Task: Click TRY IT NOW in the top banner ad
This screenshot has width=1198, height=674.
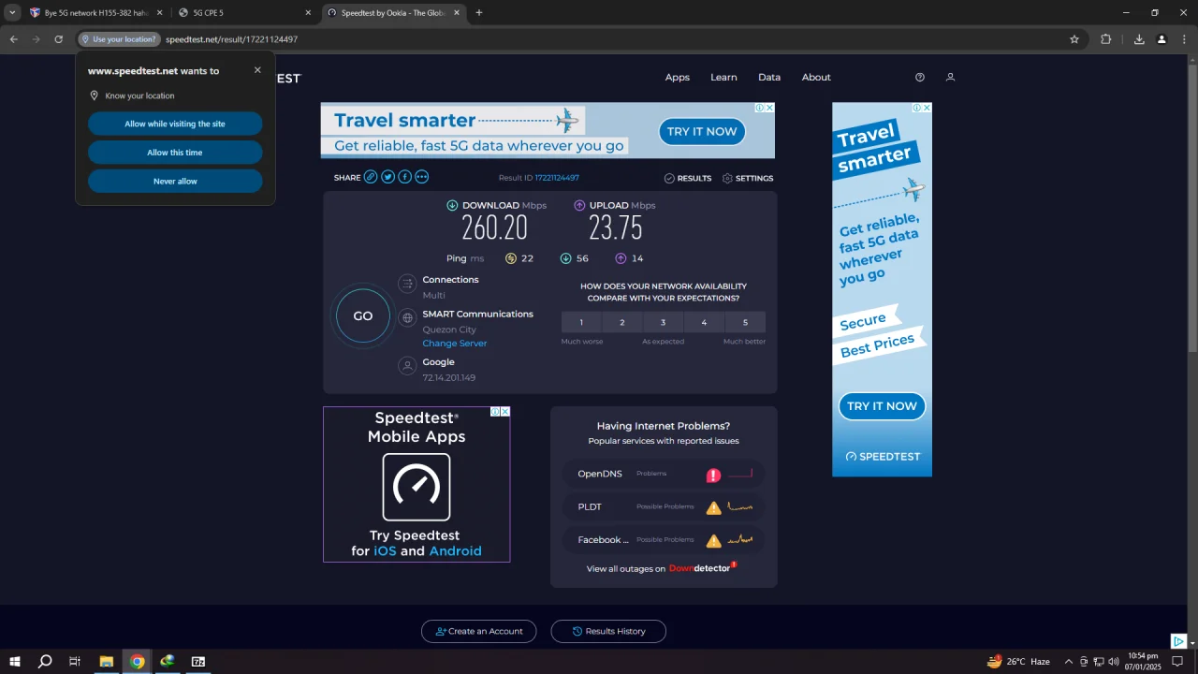Action: click(x=702, y=131)
